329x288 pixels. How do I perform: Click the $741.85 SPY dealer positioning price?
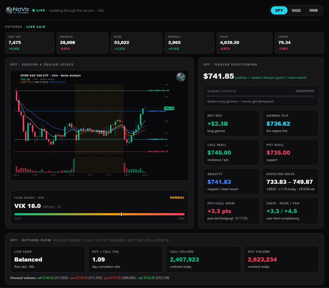(x=219, y=76)
